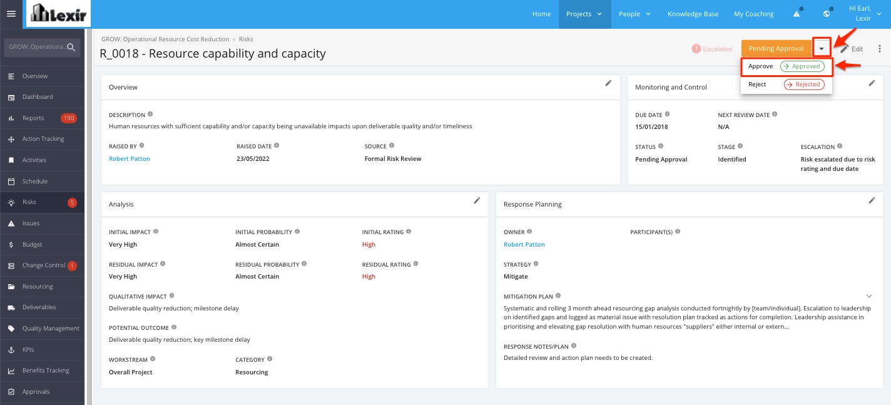
Task: Click info icon beside Participant(s)
Action: (678, 232)
